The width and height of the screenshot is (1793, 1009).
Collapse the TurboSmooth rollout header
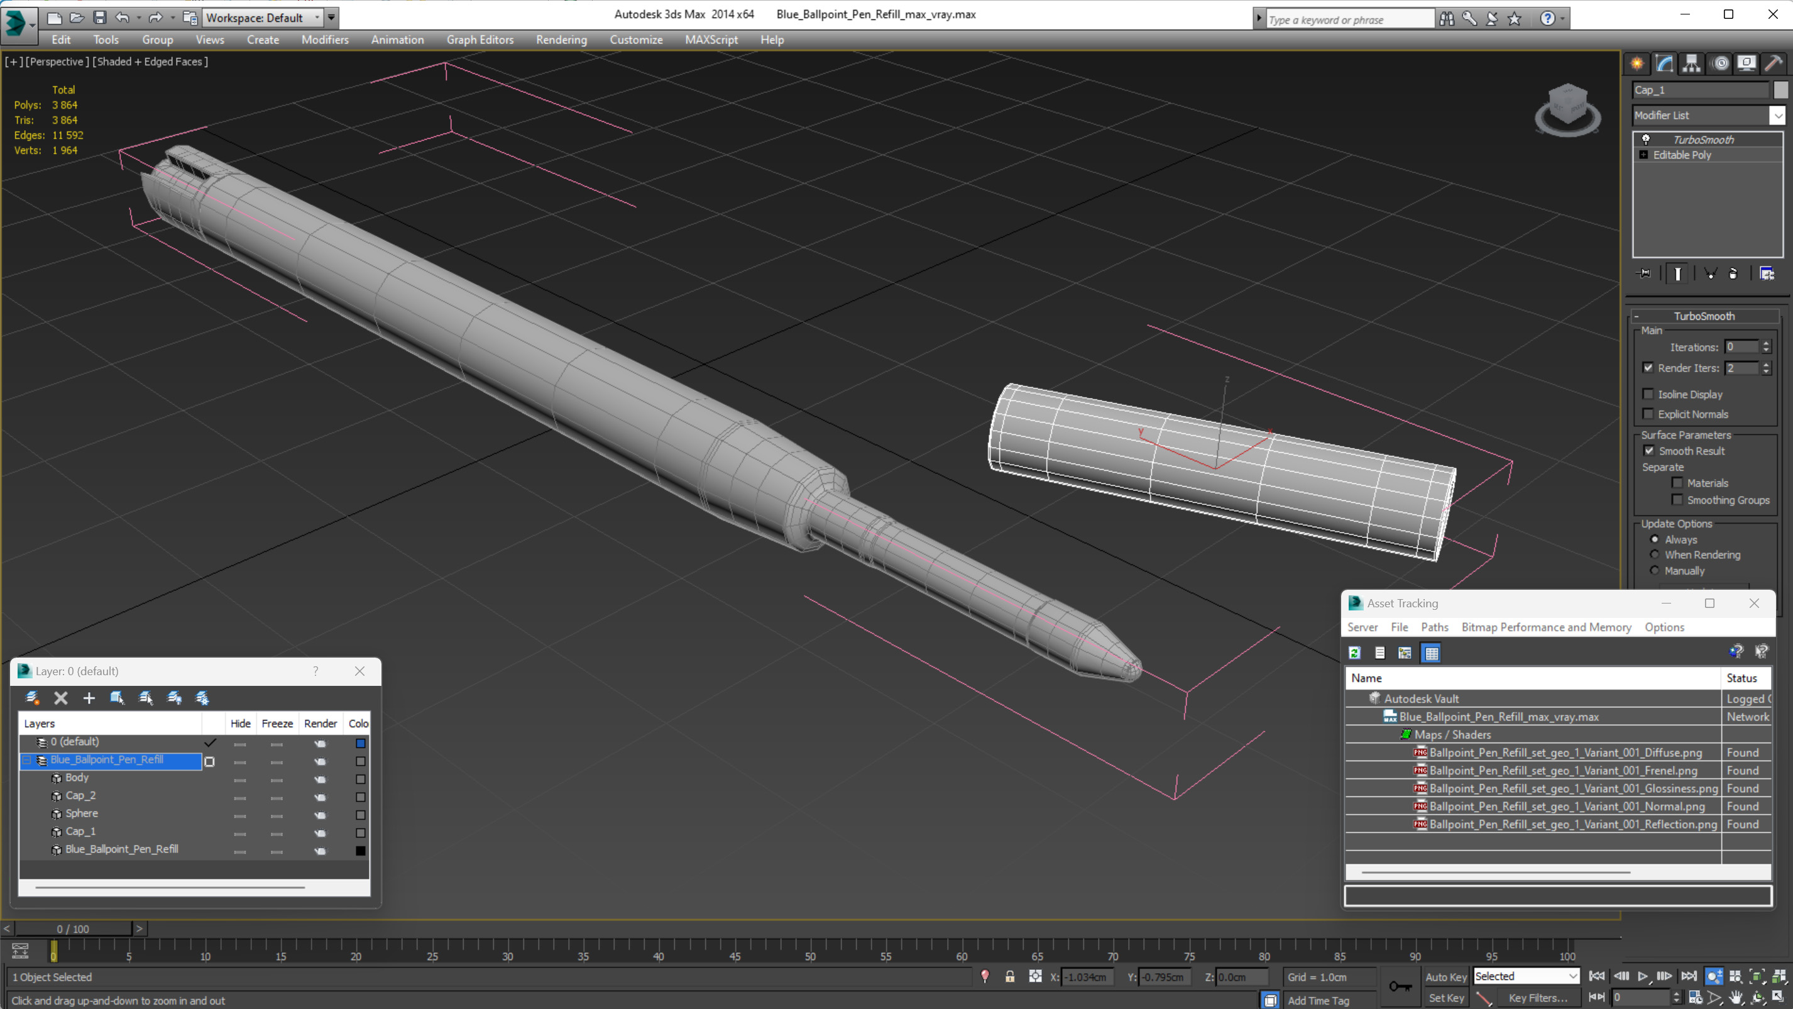pyautogui.click(x=1704, y=316)
